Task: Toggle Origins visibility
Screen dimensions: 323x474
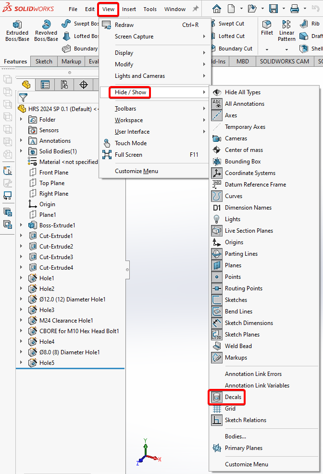Action: click(x=264, y=242)
